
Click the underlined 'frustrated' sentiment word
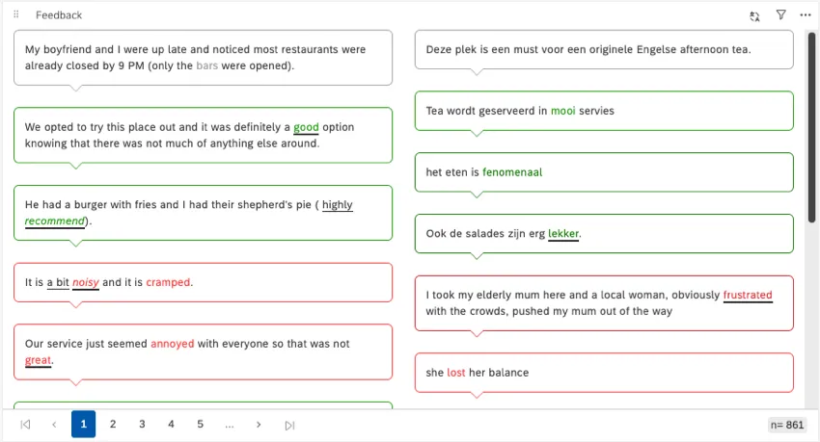tap(748, 295)
